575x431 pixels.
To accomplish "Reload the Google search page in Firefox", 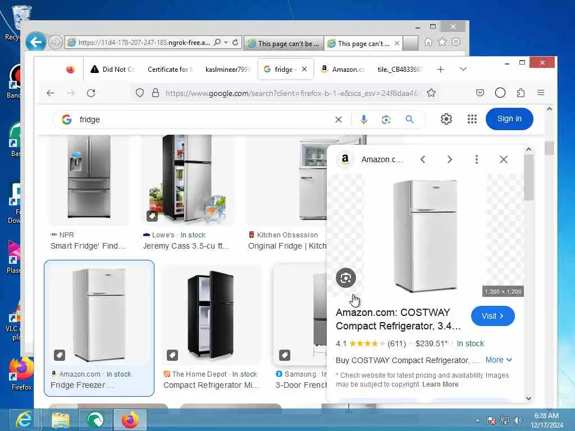I will 91,93.
